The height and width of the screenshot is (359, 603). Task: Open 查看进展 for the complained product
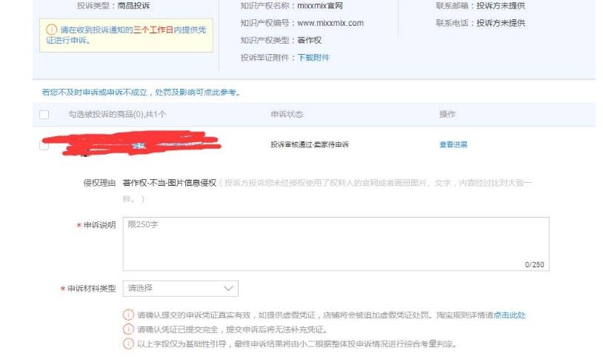click(x=453, y=145)
